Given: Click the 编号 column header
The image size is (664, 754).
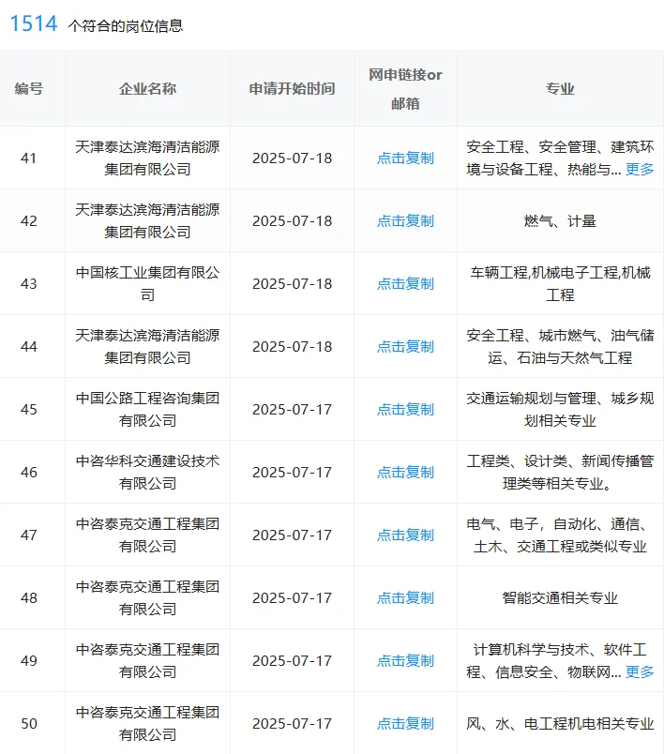Looking at the screenshot, I should point(29,89).
